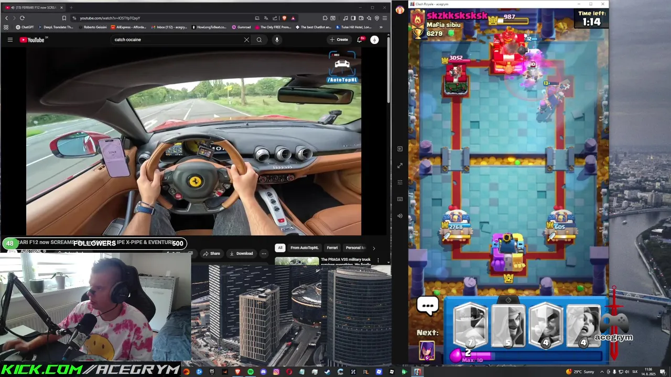Select the FERRARI F12 browser tab
This screenshot has width=671, height=377.
tap(34, 7)
